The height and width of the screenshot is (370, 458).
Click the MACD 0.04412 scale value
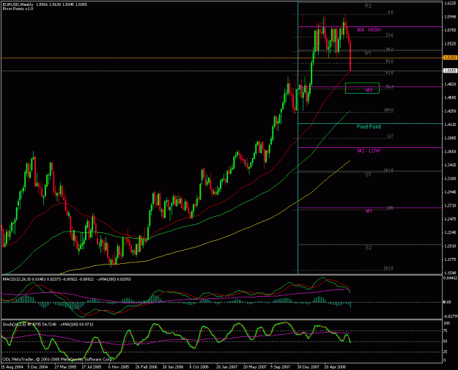tap(450, 278)
